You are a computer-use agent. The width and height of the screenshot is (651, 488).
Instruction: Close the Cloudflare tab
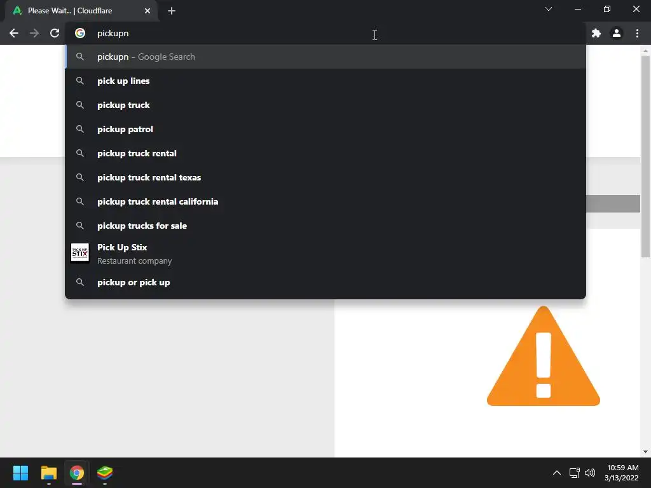[x=147, y=11]
